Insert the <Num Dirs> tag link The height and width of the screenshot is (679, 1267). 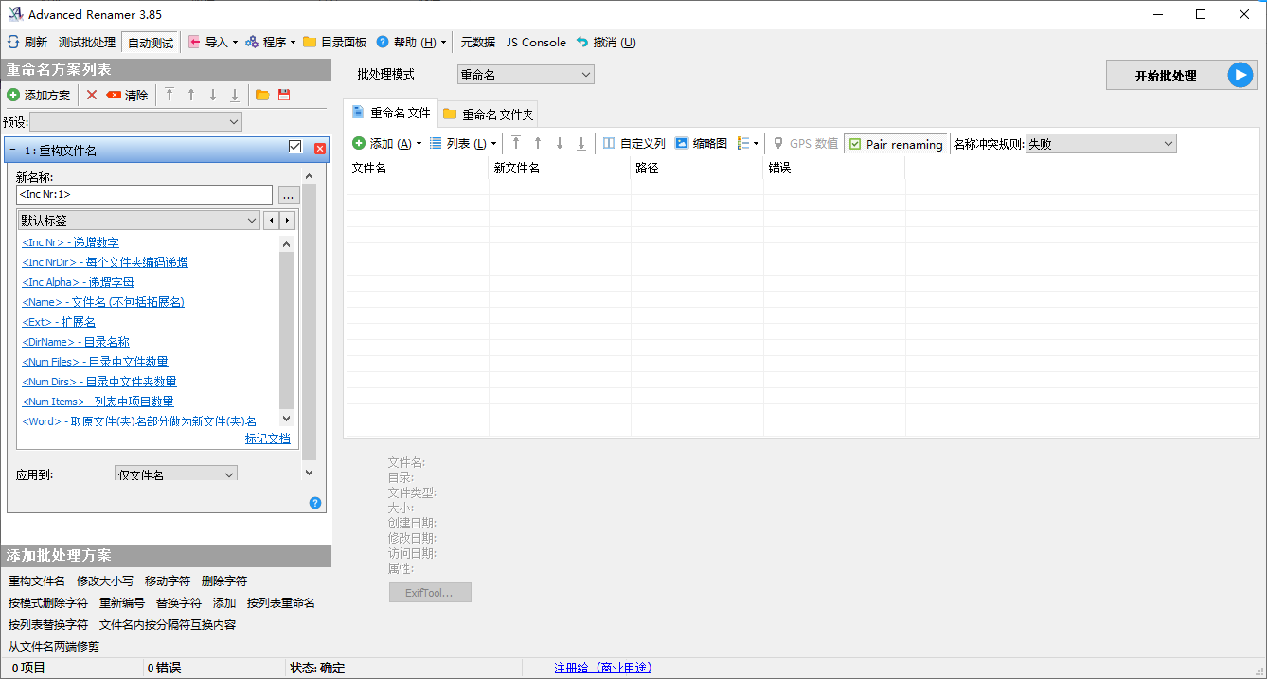point(99,382)
